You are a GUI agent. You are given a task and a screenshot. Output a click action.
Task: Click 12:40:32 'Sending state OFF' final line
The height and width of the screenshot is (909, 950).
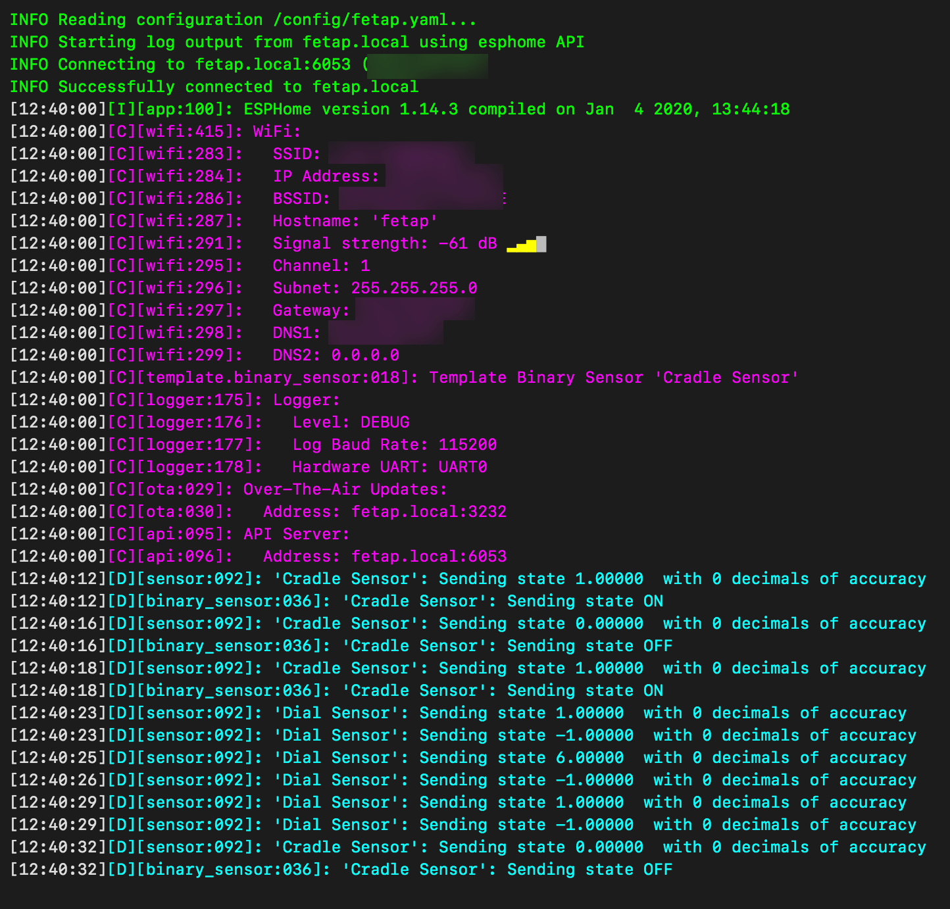(x=341, y=870)
